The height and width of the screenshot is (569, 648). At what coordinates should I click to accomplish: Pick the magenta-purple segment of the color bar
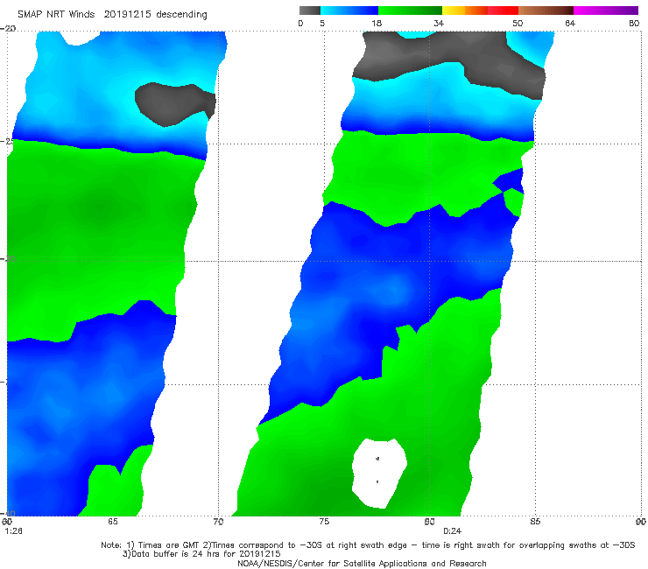point(606,11)
